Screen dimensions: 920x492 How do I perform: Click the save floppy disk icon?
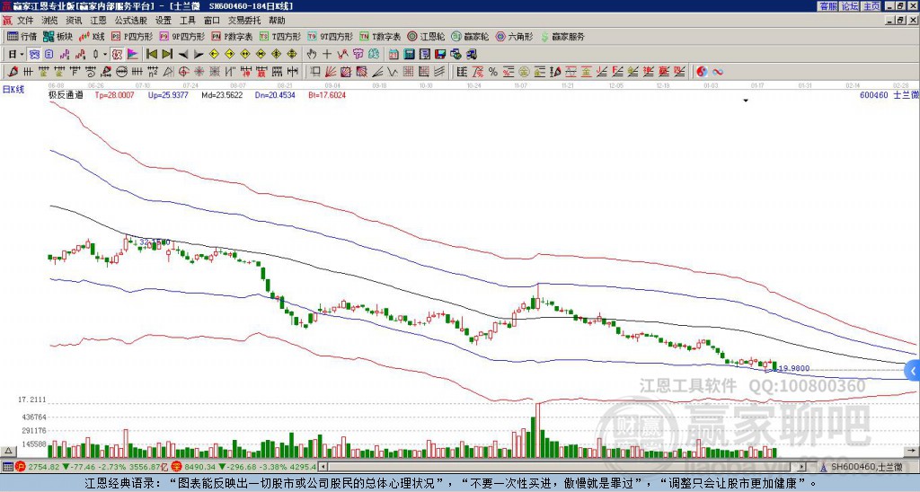point(440,55)
